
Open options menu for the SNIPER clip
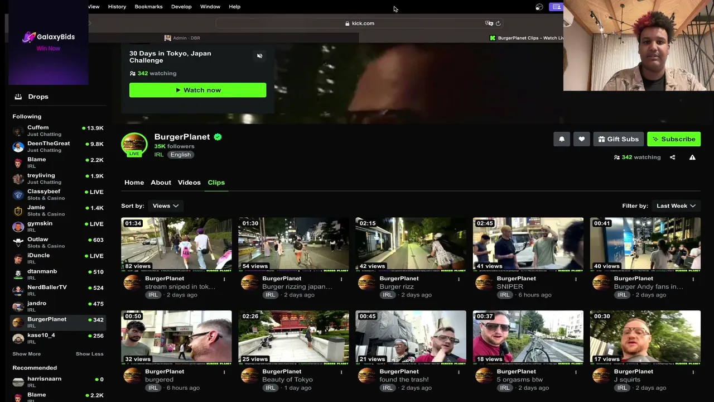576,279
